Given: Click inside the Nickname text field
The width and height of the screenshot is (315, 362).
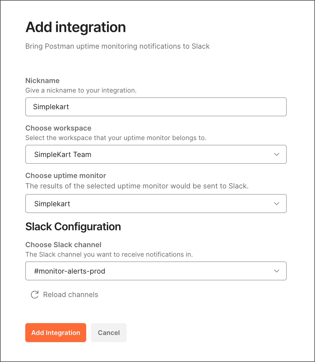Looking at the screenshot, I should click(156, 107).
